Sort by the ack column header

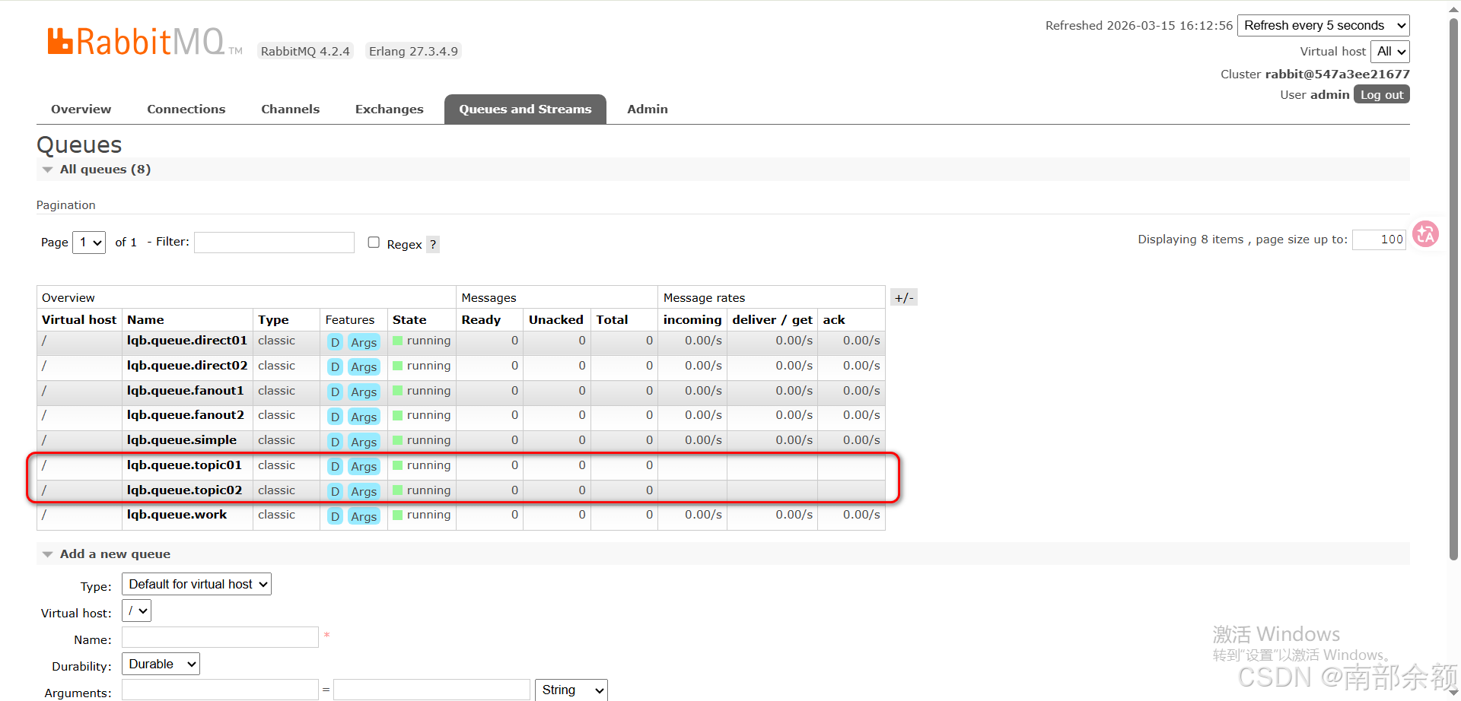[834, 320]
